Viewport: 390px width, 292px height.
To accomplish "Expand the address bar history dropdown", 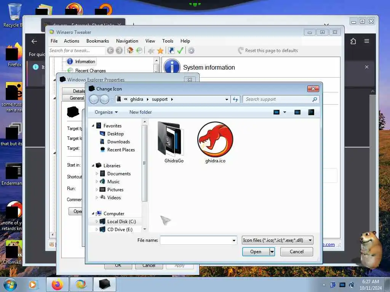I will pos(227,99).
